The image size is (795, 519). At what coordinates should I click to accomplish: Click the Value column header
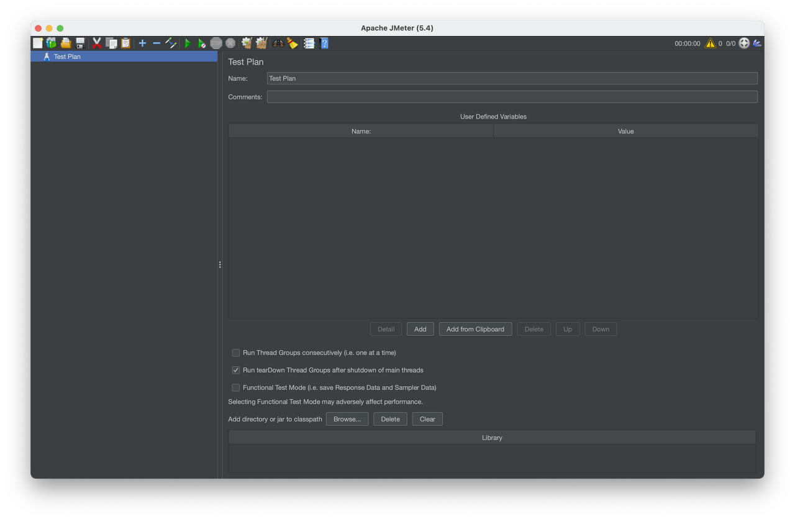[626, 131]
